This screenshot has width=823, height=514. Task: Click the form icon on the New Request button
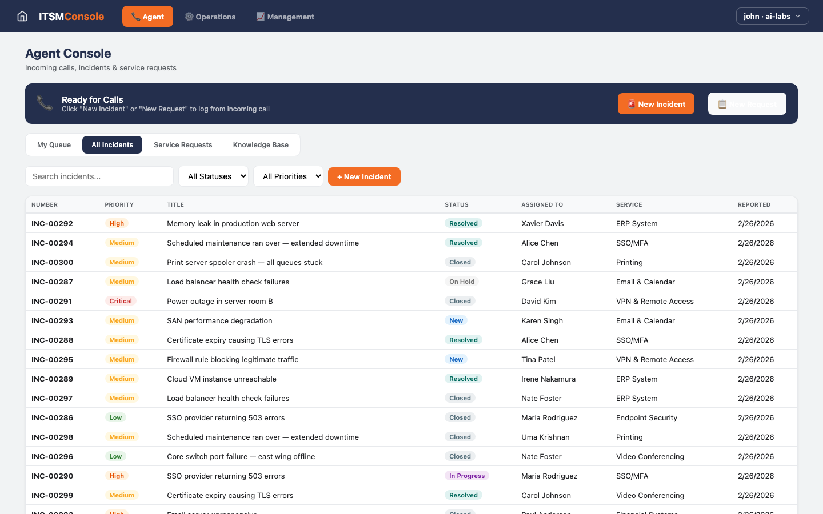[x=722, y=103]
